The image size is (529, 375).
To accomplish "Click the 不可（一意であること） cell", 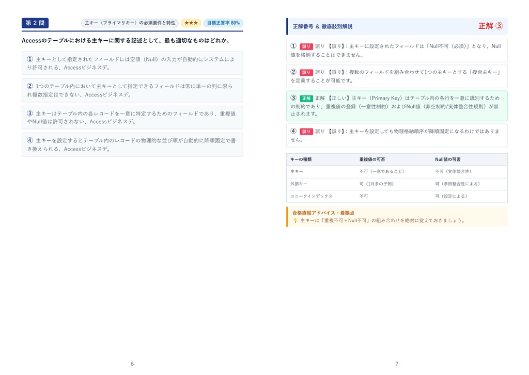I will 382,171.
